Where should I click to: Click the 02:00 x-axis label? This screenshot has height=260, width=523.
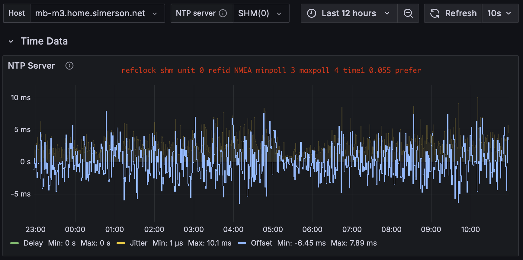(154, 229)
